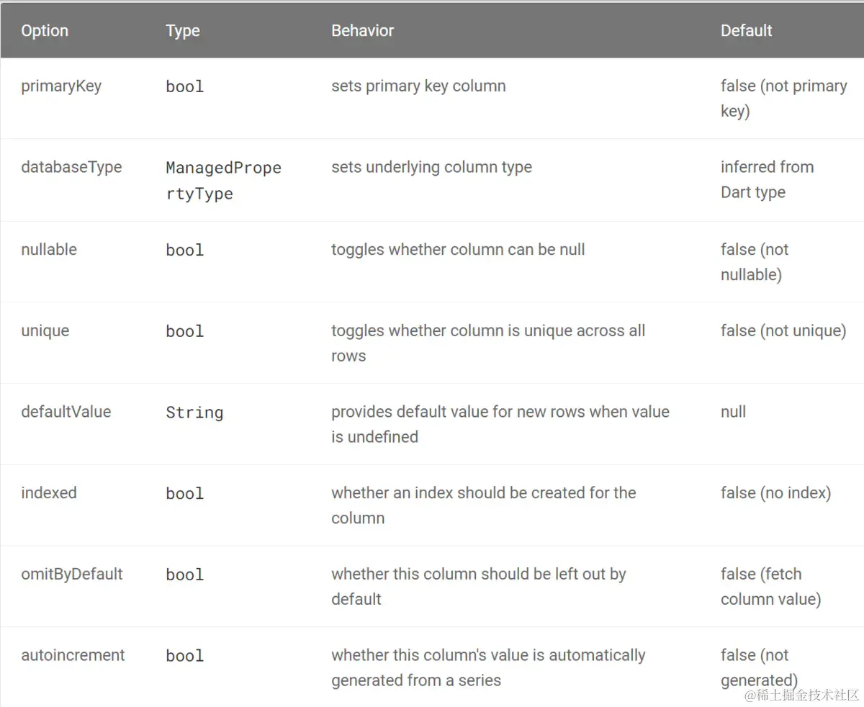Click the "false (no index)" default value
Viewport: 864px width, 707px height.
[775, 493]
